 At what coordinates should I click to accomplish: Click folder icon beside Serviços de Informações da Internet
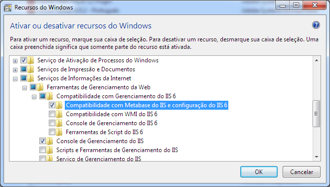coord(31,78)
